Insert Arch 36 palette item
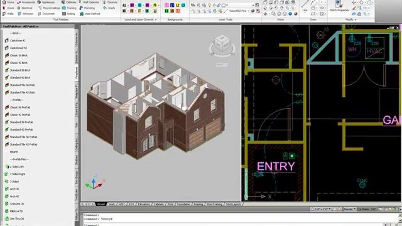This screenshot has width=402, height=226. click(12, 189)
